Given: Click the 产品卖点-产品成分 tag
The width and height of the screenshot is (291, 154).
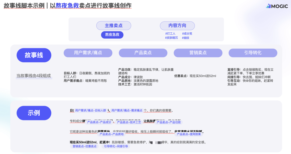Looking at the screenshot, I should (x=99, y=122).
